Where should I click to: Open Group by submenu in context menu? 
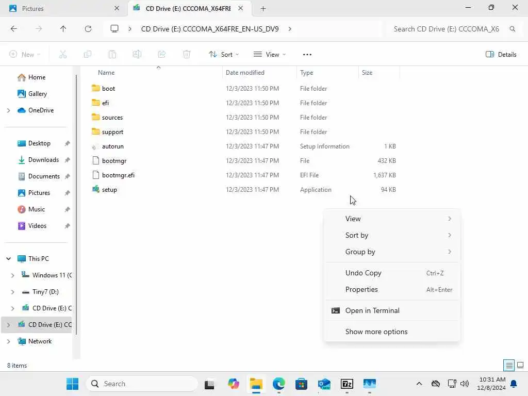click(392, 252)
